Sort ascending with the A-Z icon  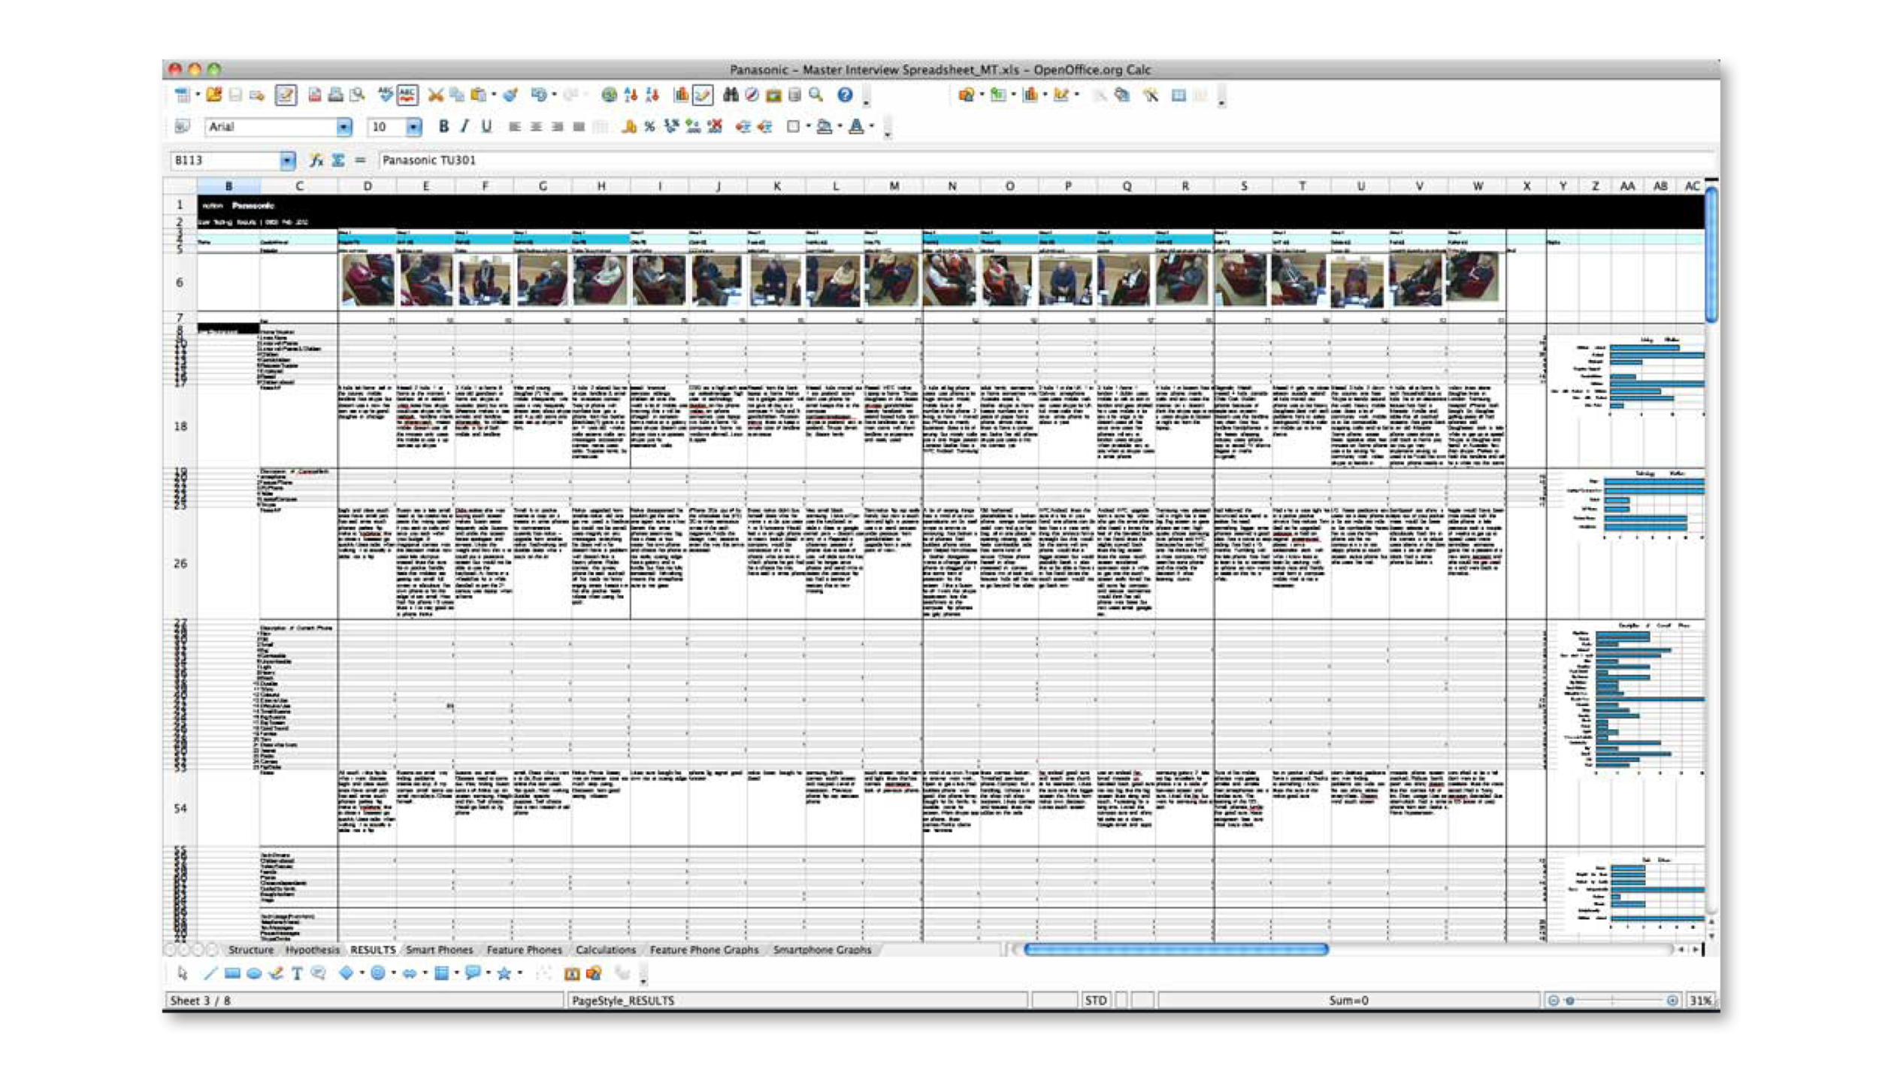[x=631, y=95]
